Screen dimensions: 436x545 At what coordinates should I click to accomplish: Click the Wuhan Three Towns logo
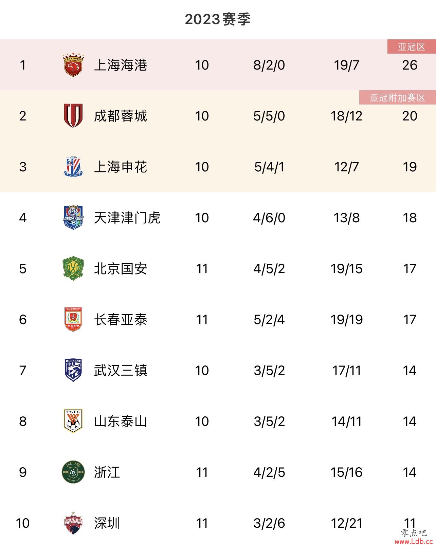tap(73, 370)
